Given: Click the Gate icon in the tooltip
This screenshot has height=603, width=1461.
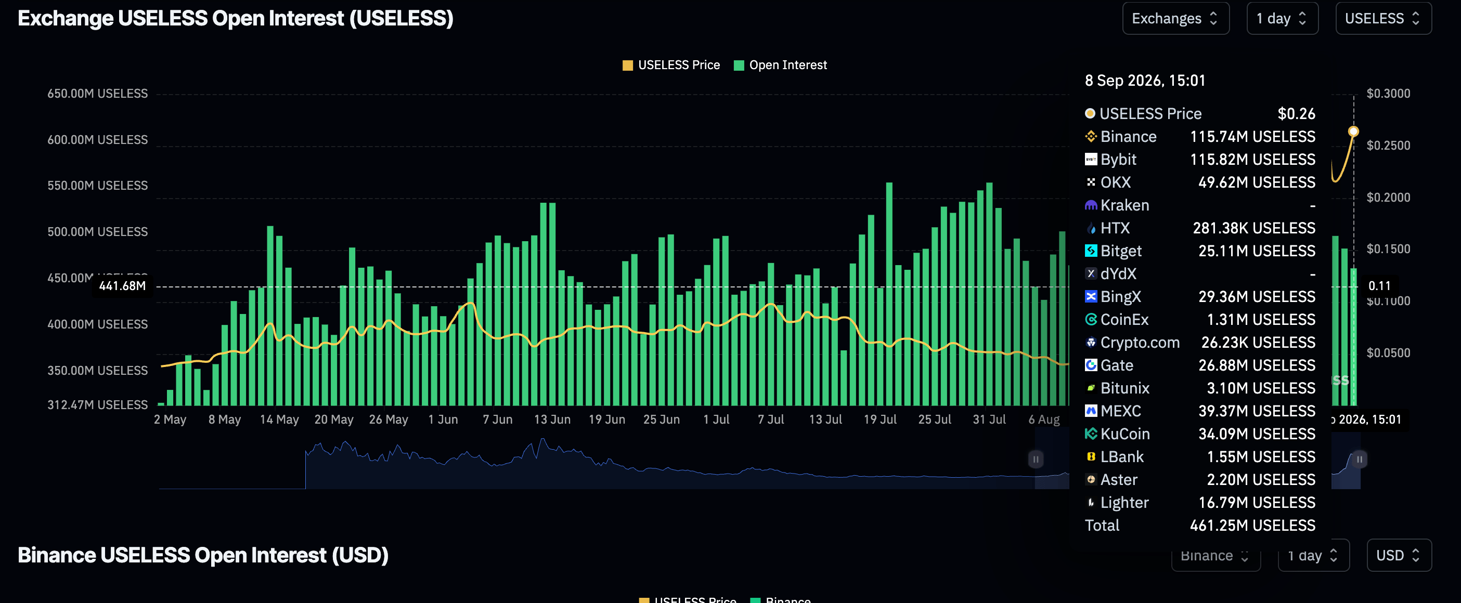Looking at the screenshot, I should 1091,365.
